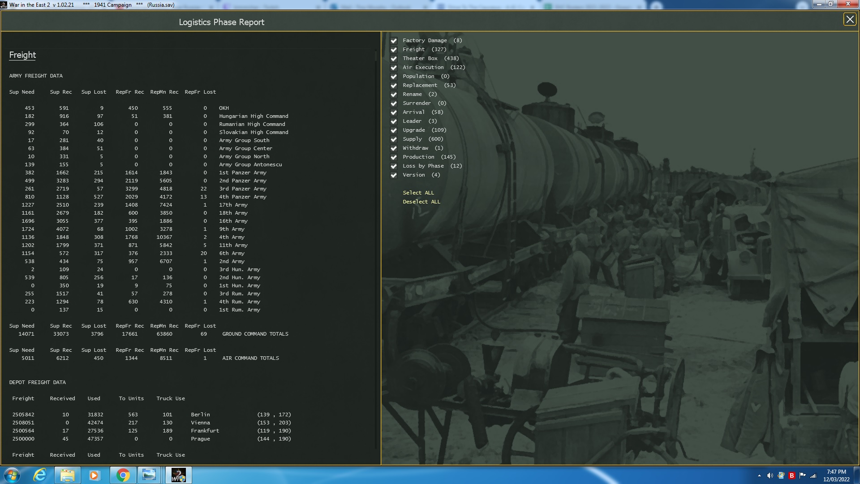Click the Deselect ALL link
Viewport: 860px width, 484px height.
pos(421,202)
